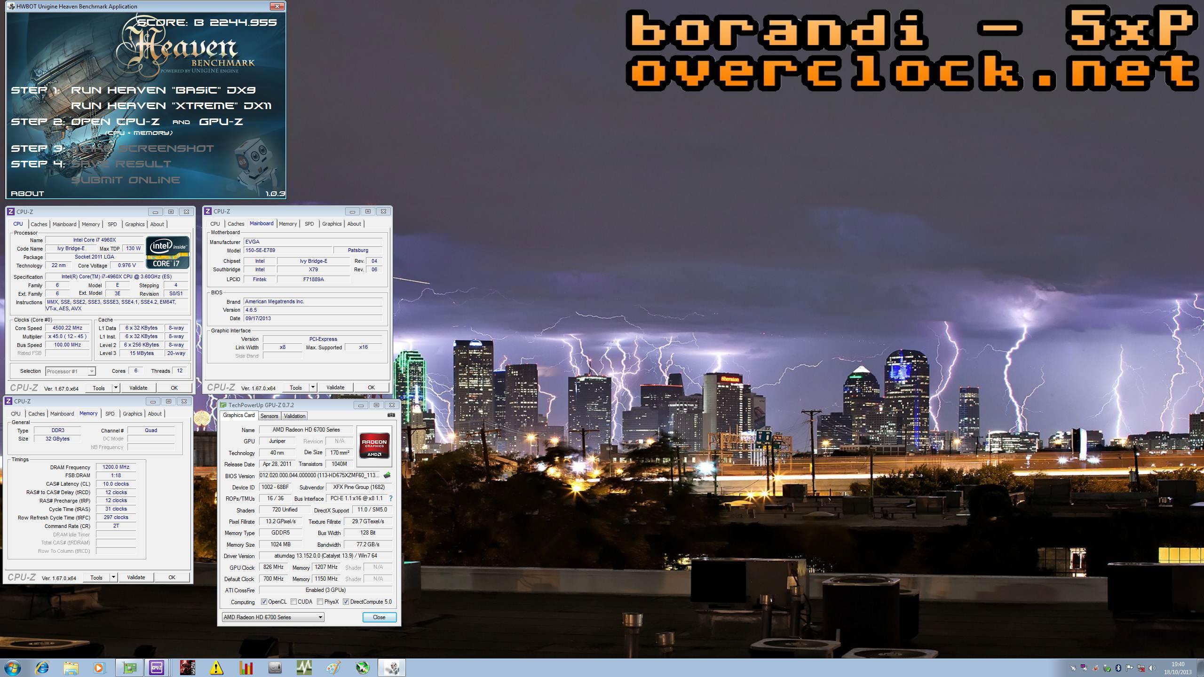
Task: Click Tools button in CPU-Z Memory window
Action: click(x=96, y=577)
